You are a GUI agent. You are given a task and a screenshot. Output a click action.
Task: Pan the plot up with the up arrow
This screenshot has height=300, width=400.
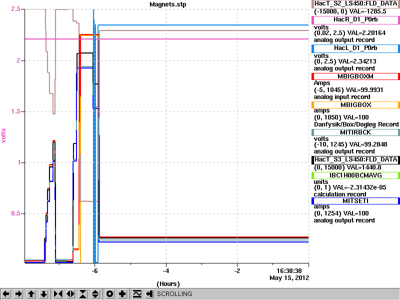[x=31, y=294]
